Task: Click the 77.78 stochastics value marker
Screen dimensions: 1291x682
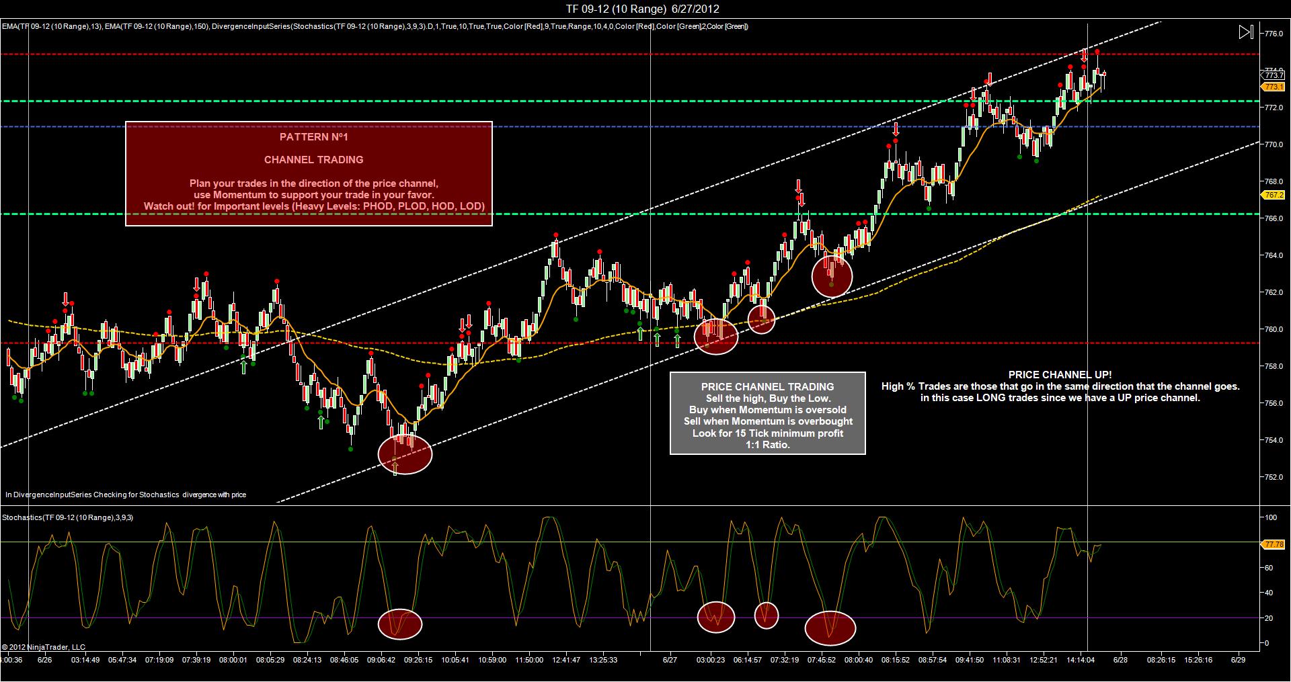Action: tap(1274, 545)
